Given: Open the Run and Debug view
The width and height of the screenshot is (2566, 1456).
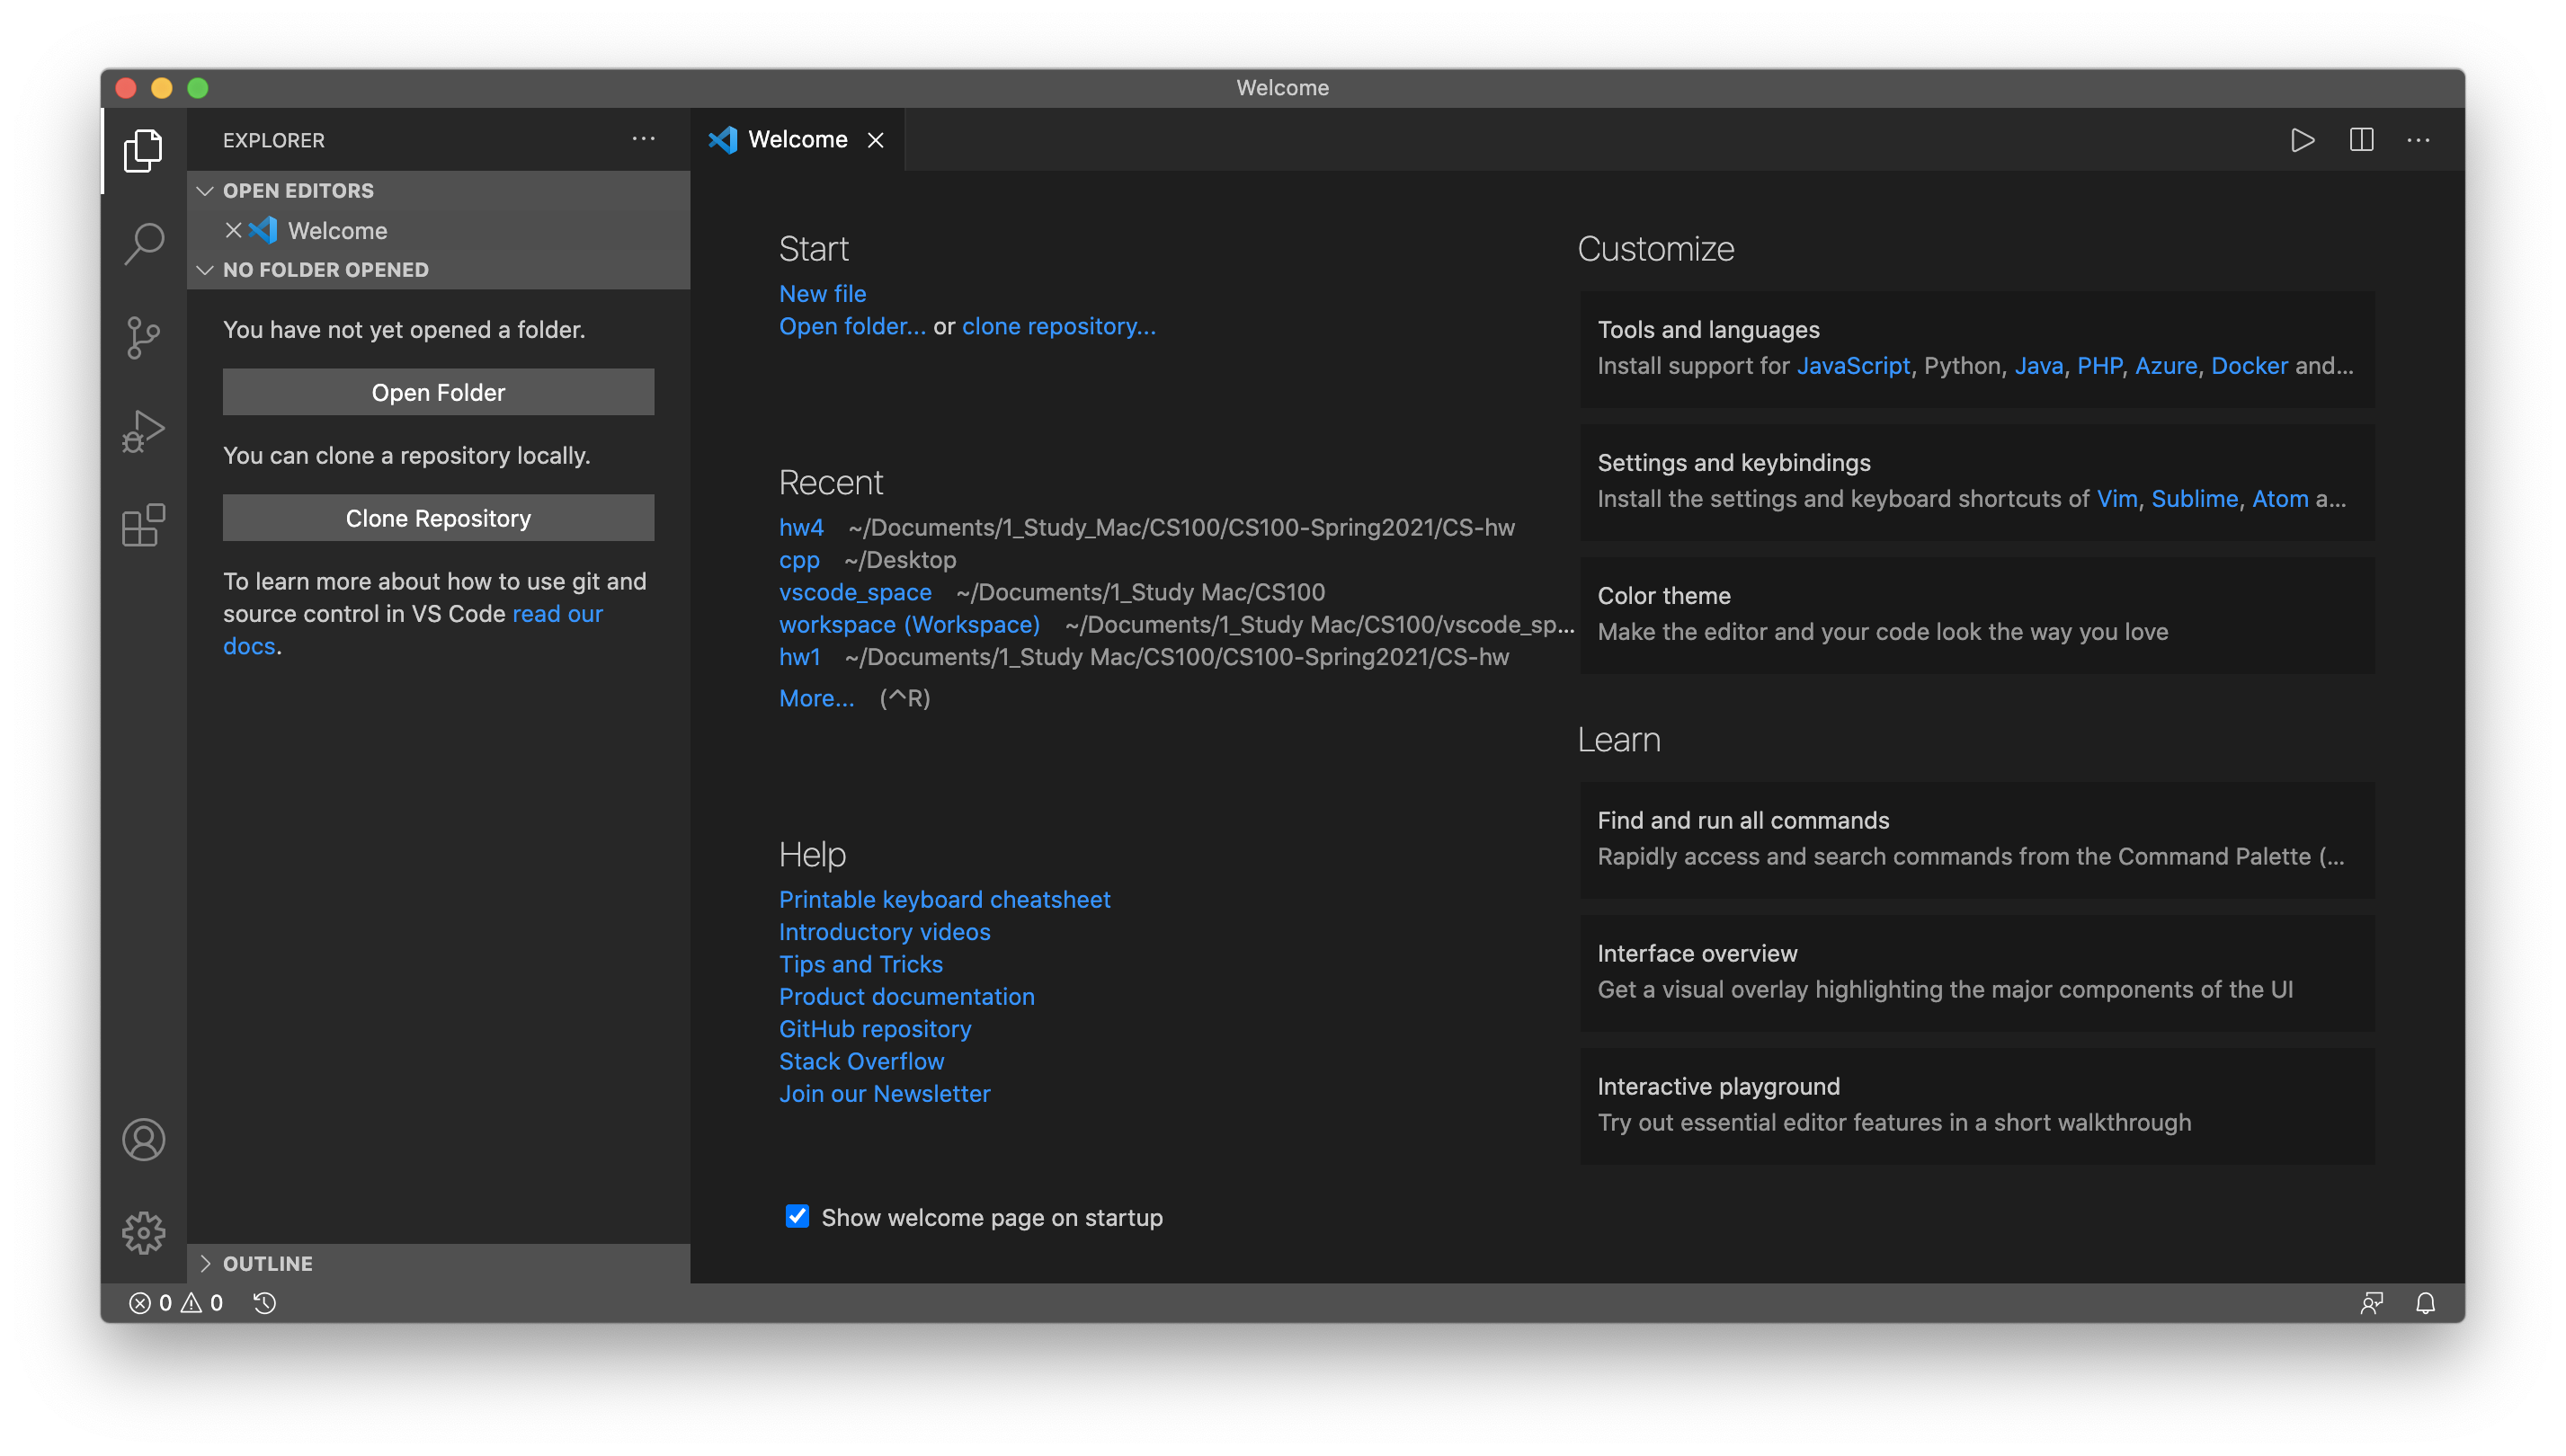Looking at the screenshot, I should (x=143, y=431).
